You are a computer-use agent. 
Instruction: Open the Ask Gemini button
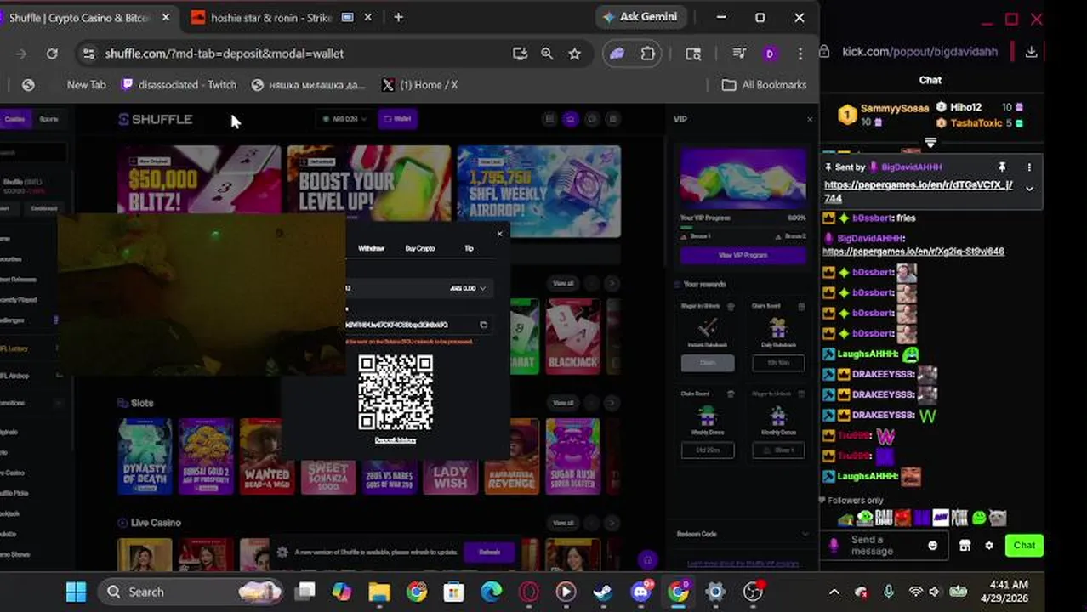pyautogui.click(x=640, y=17)
